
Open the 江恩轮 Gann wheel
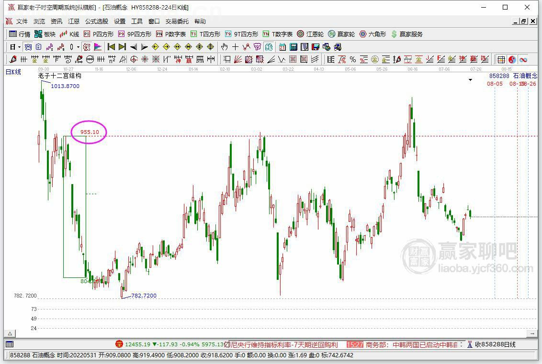coord(310,34)
